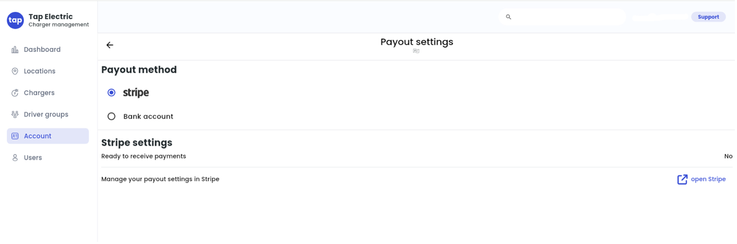Screen dimensions: 737x244
Task: Choose Bank account label as payout method
Action: tap(148, 116)
